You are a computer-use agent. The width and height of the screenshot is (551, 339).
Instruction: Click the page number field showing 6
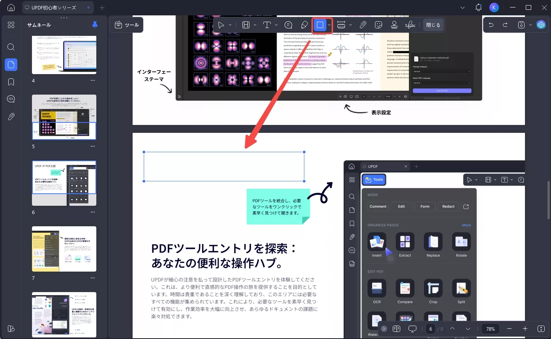click(430, 329)
